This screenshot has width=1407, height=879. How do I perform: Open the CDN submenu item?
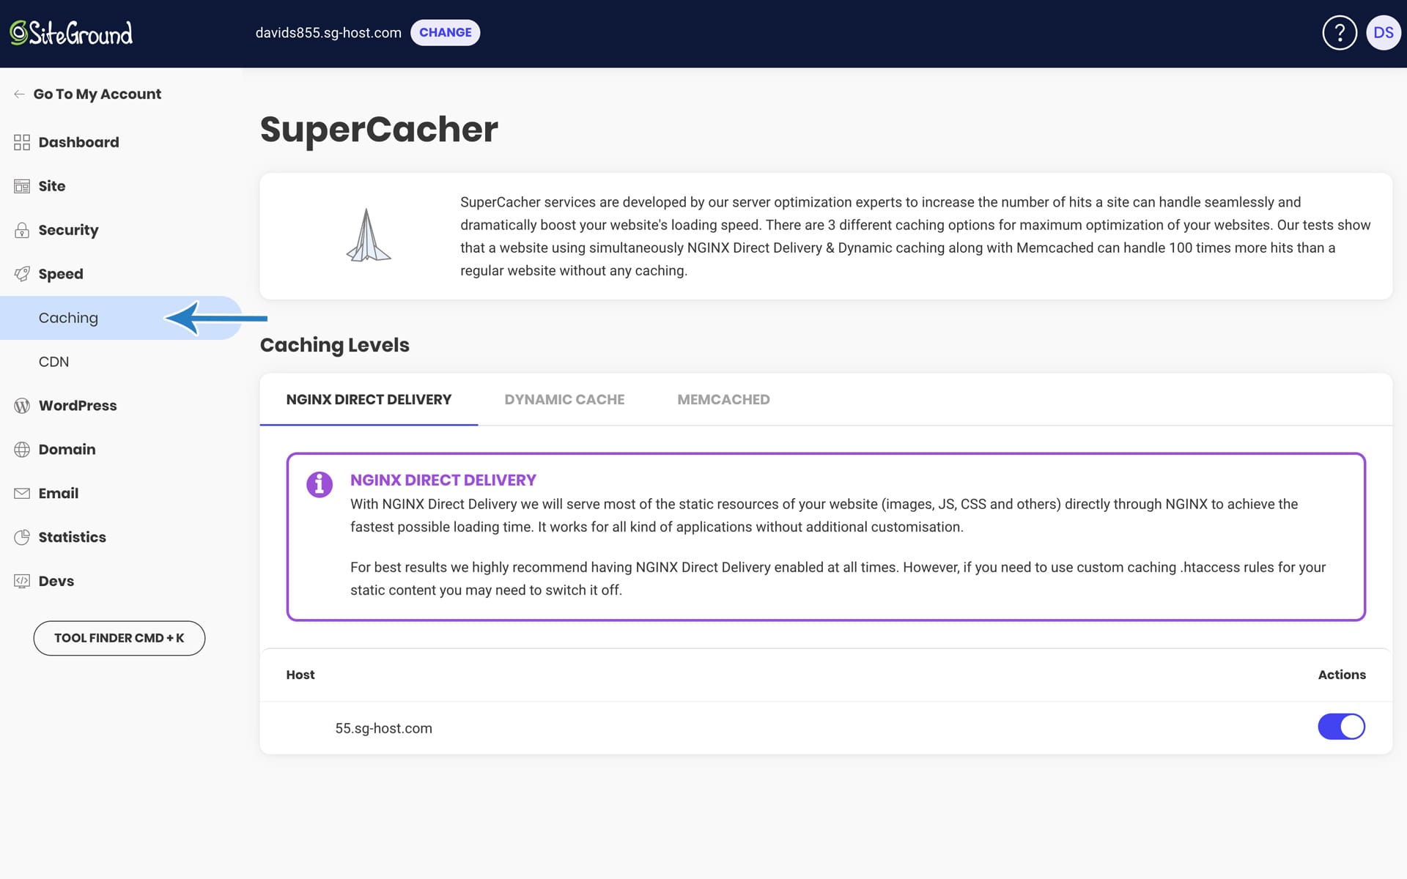pos(53,362)
